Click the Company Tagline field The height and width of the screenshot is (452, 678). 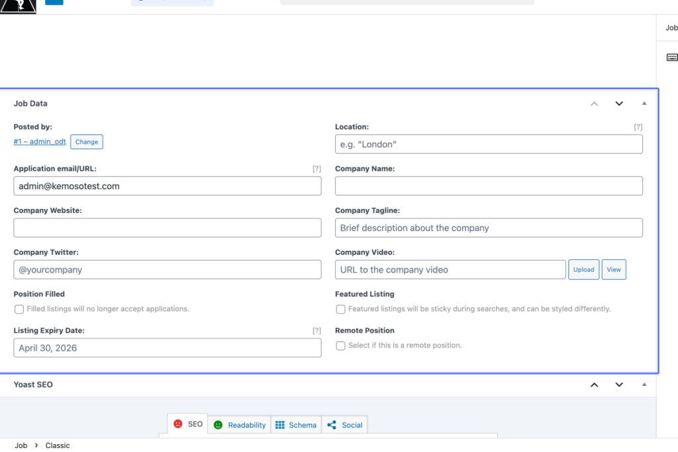pos(489,228)
